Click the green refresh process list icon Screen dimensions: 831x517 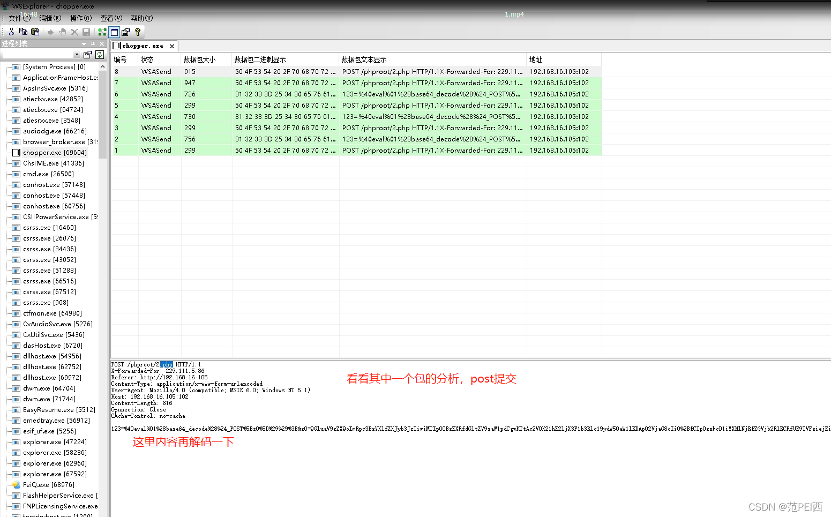coord(100,55)
